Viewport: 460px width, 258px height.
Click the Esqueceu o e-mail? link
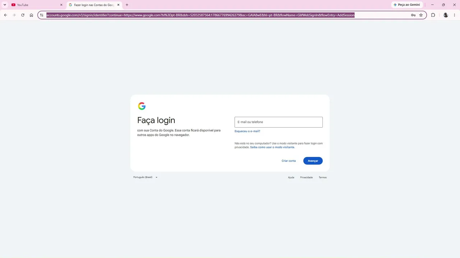[x=247, y=131]
